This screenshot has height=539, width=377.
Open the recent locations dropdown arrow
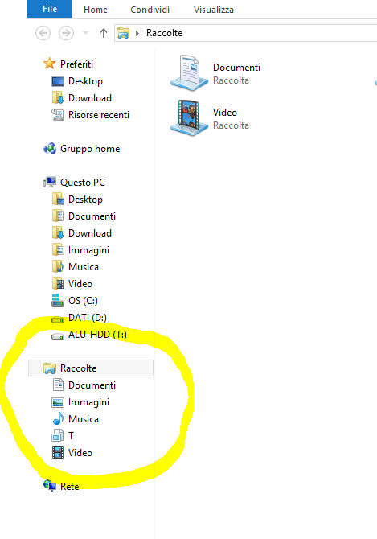tap(85, 33)
